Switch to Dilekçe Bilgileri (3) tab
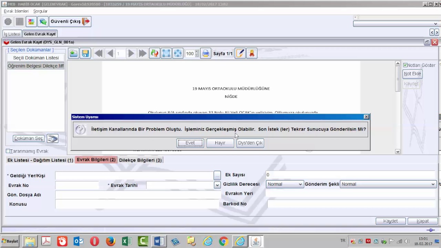Screen dimensions: 441x248 pyautogui.click(x=140, y=160)
